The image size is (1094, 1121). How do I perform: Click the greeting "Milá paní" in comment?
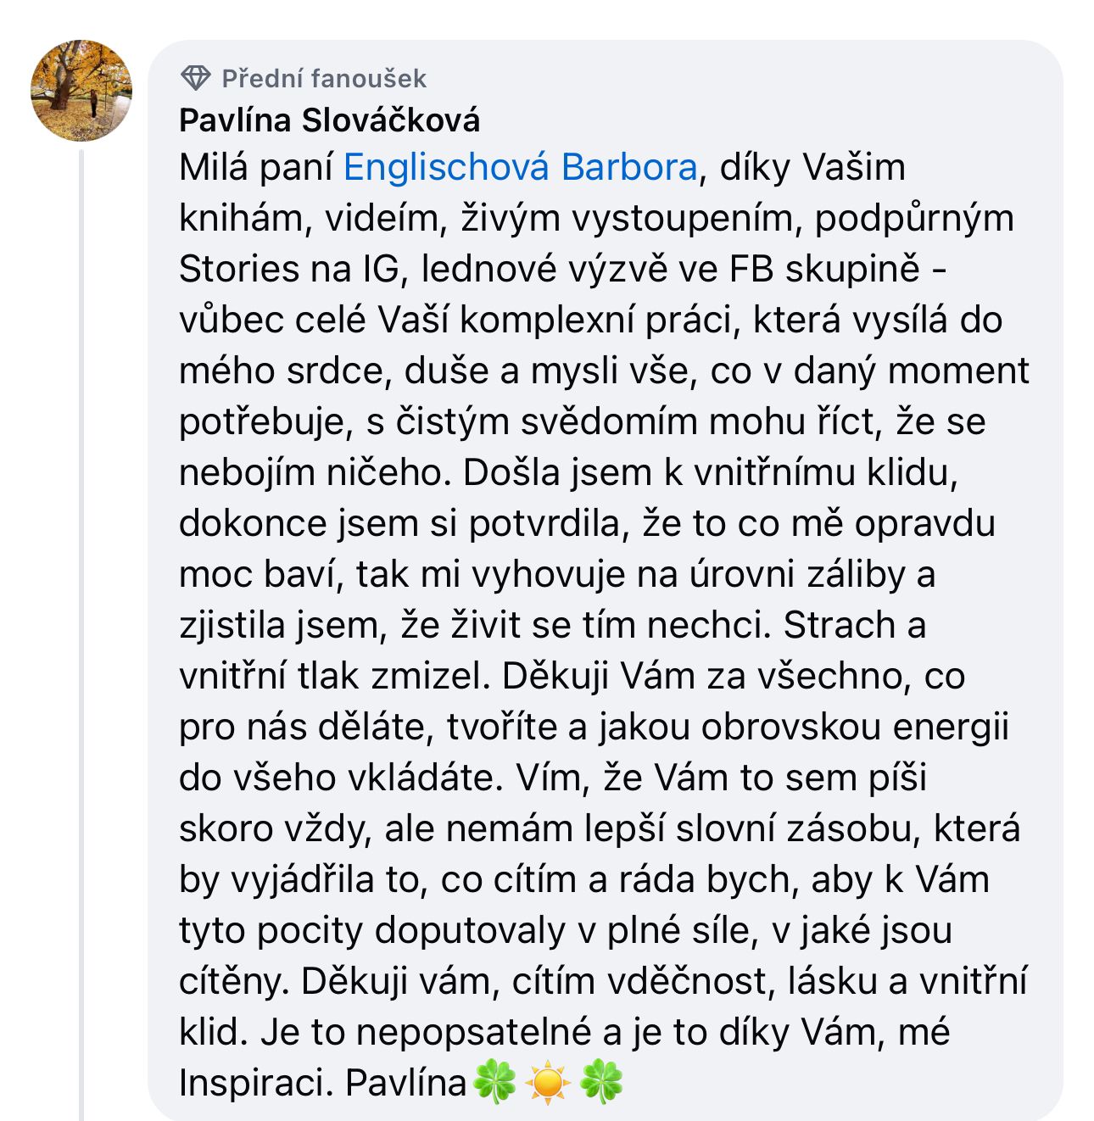[x=255, y=167]
